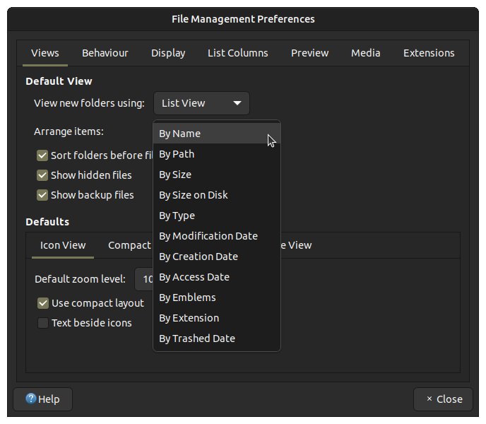This screenshot has height=424, width=486.
Task: Toggle Show backup files checkbox
Action: [42, 195]
